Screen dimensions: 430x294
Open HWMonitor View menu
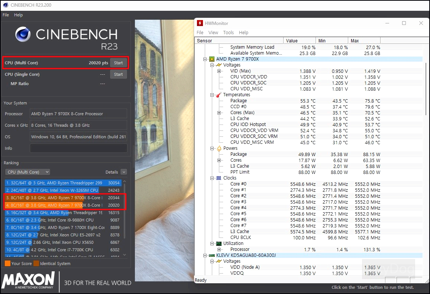[213, 32]
